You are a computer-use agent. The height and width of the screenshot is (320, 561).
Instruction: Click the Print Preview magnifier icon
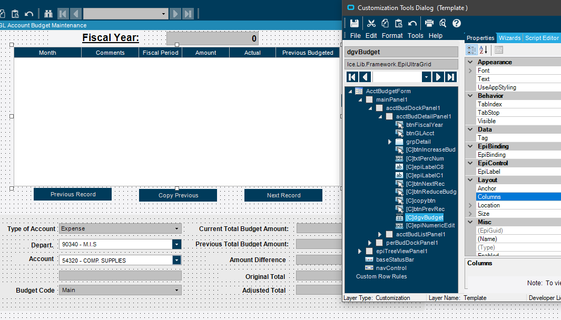(x=443, y=23)
